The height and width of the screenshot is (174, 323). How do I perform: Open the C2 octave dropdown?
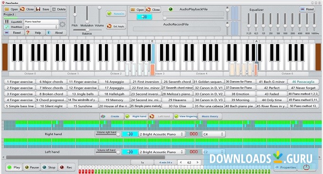tap(213, 152)
